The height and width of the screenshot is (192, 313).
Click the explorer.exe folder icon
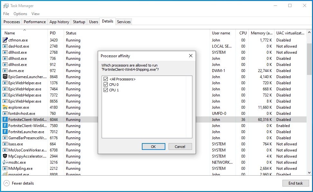pyautogui.click(x=5, y=107)
